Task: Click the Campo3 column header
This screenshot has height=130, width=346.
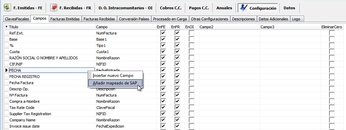Action: point(290,27)
